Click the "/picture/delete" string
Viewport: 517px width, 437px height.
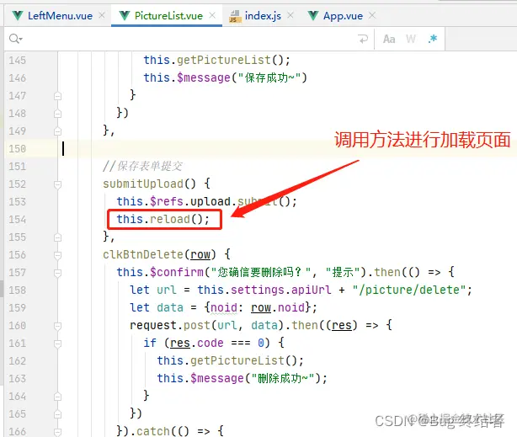click(409, 290)
